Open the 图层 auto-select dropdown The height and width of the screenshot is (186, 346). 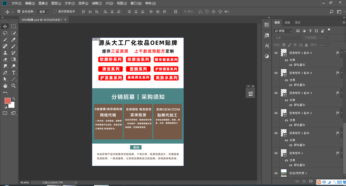pyautogui.click(x=43, y=12)
